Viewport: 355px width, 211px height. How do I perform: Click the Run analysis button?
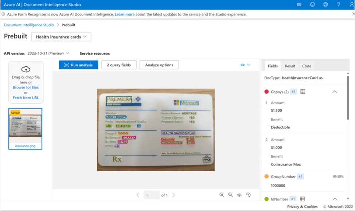pyautogui.click(x=79, y=65)
